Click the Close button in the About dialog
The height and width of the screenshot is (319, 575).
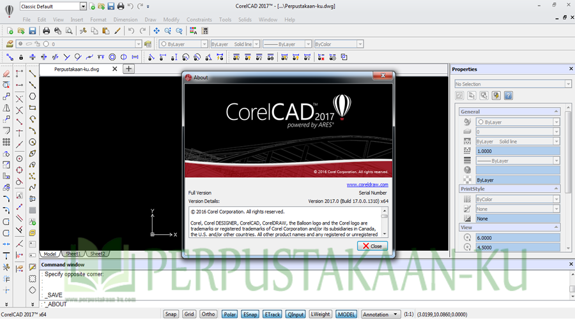tap(372, 246)
